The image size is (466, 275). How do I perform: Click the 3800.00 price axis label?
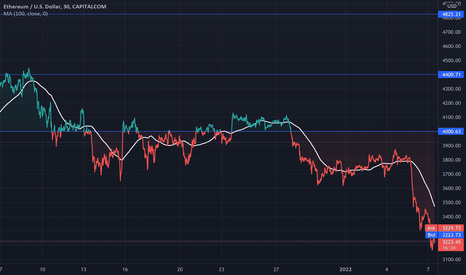pos(451,160)
